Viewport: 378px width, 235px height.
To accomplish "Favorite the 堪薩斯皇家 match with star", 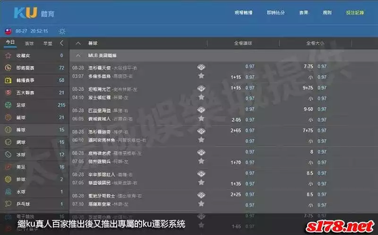I will pyautogui.click(x=201, y=204).
